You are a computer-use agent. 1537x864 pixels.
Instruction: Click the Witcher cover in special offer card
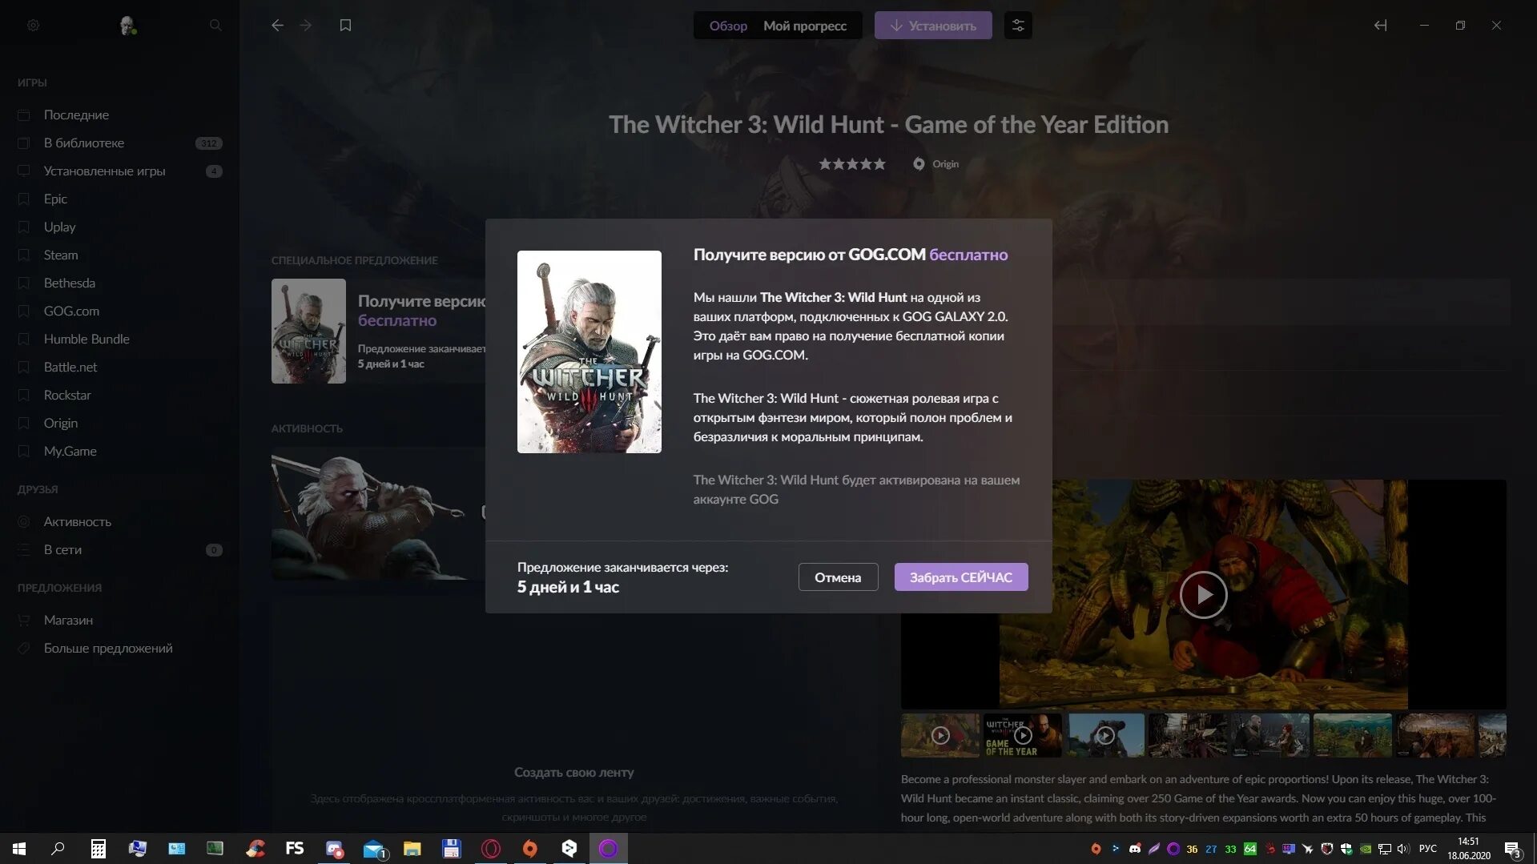(308, 331)
